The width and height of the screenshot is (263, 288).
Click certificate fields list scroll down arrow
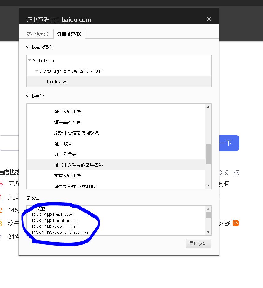click(x=208, y=185)
